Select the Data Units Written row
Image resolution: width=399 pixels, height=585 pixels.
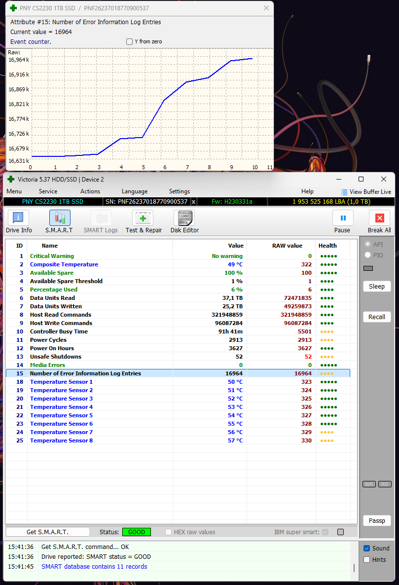pyautogui.click(x=178, y=306)
